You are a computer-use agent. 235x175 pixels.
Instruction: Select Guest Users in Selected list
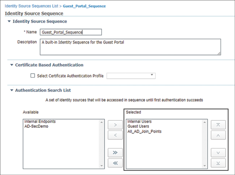coord(139,126)
